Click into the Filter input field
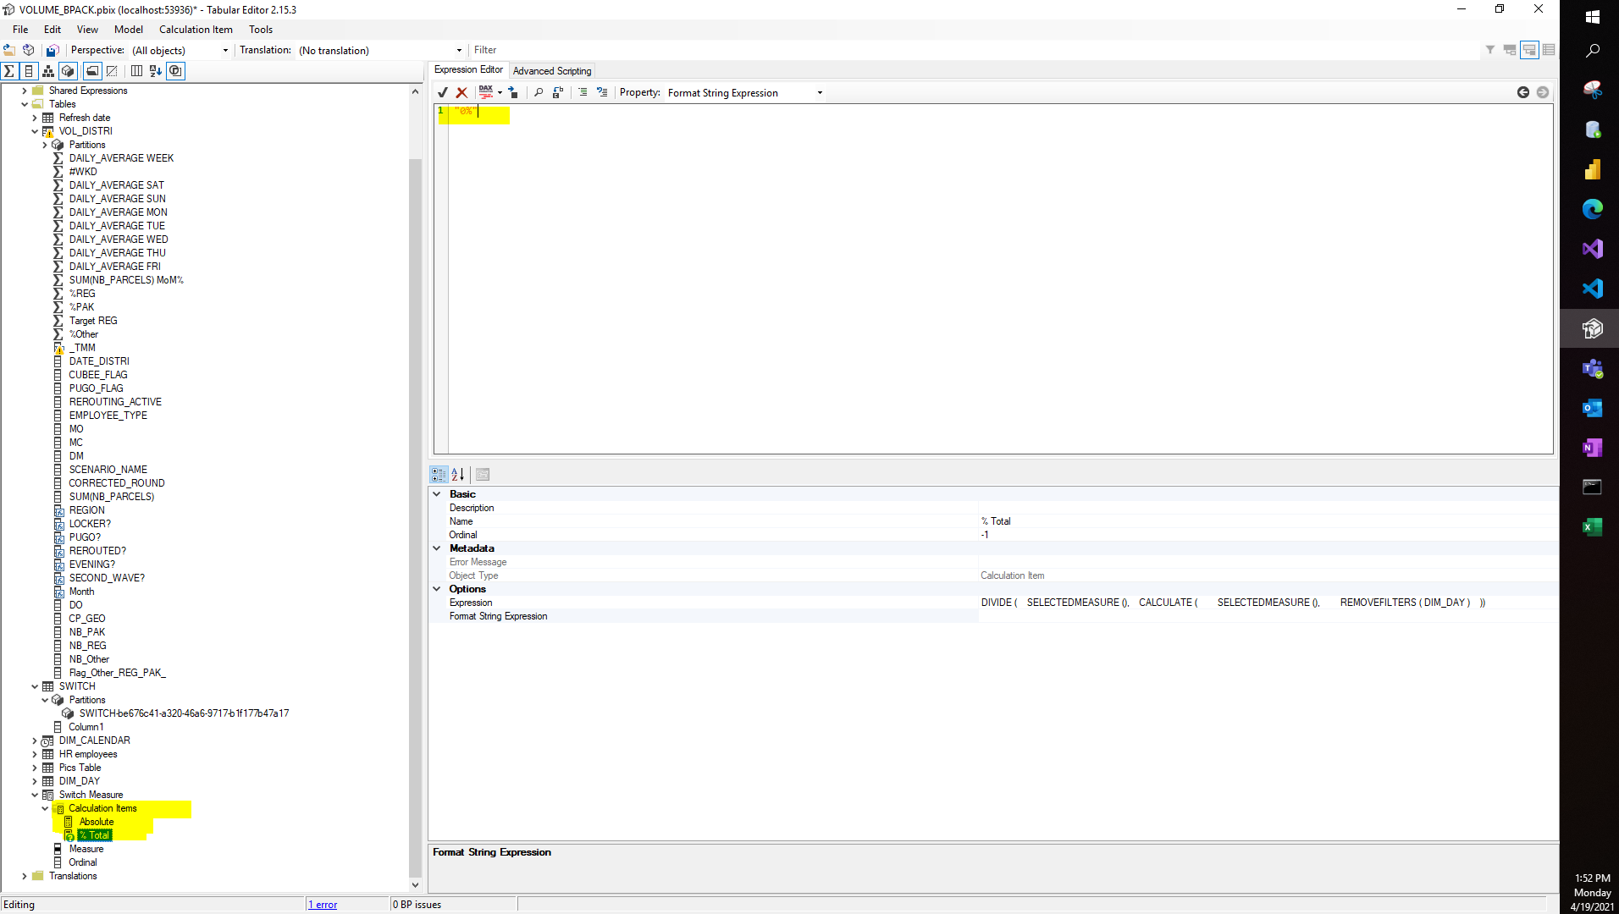 [974, 50]
